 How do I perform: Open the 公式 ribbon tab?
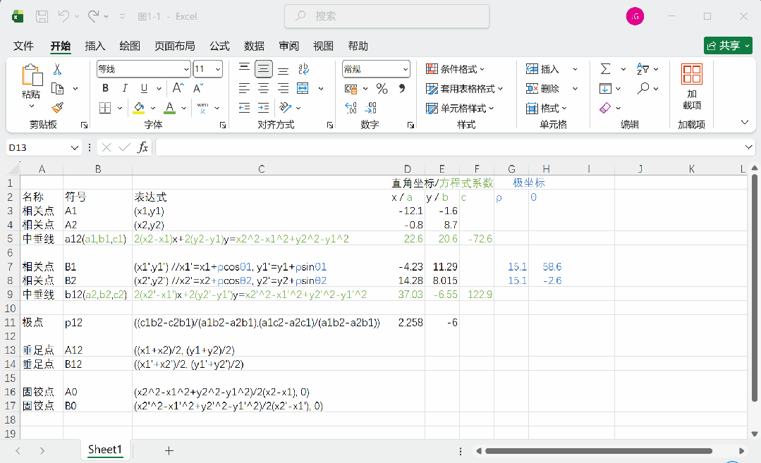click(219, 46)
